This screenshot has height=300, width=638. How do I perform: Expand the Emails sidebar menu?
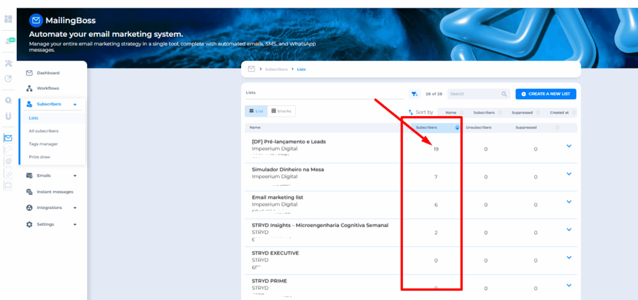pos(75,176)
